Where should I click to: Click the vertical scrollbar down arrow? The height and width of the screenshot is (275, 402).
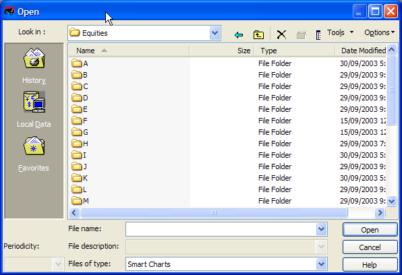(391, 201)
